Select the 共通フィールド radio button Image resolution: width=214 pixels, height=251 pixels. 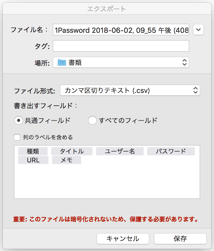pos(19,120)
